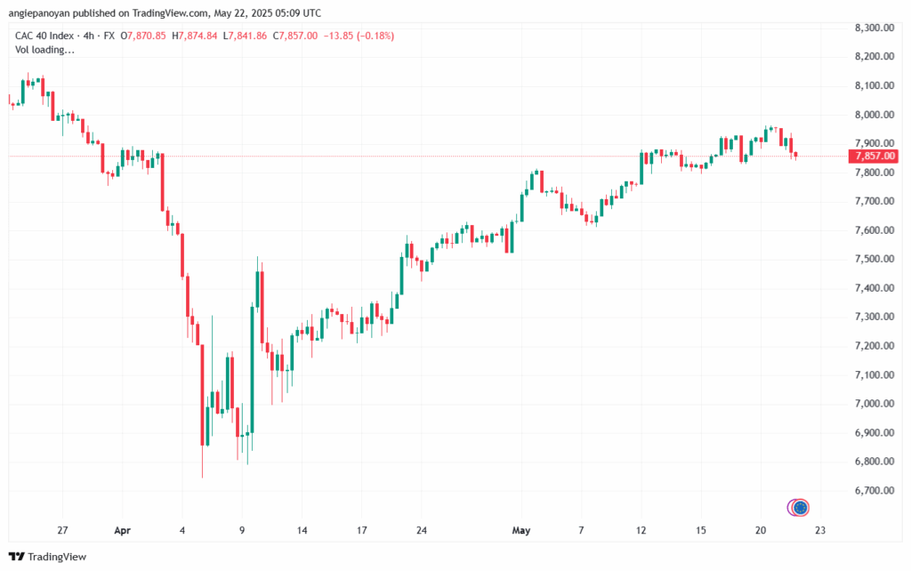The height and width of the screenshot is (571, 911).
Task: Open the TradingView.com link in header text
Action: click(170, 12)
